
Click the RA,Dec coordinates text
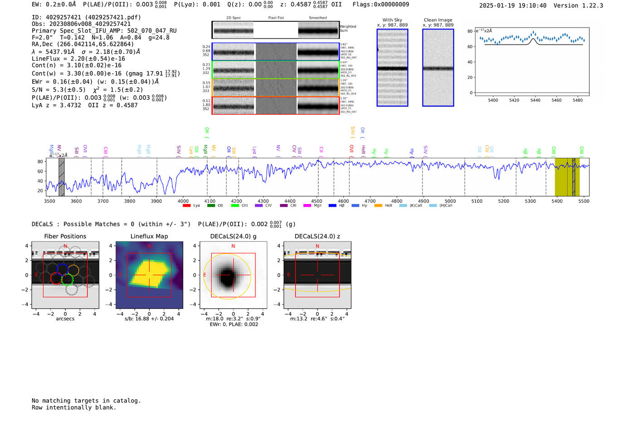point(83,44)
